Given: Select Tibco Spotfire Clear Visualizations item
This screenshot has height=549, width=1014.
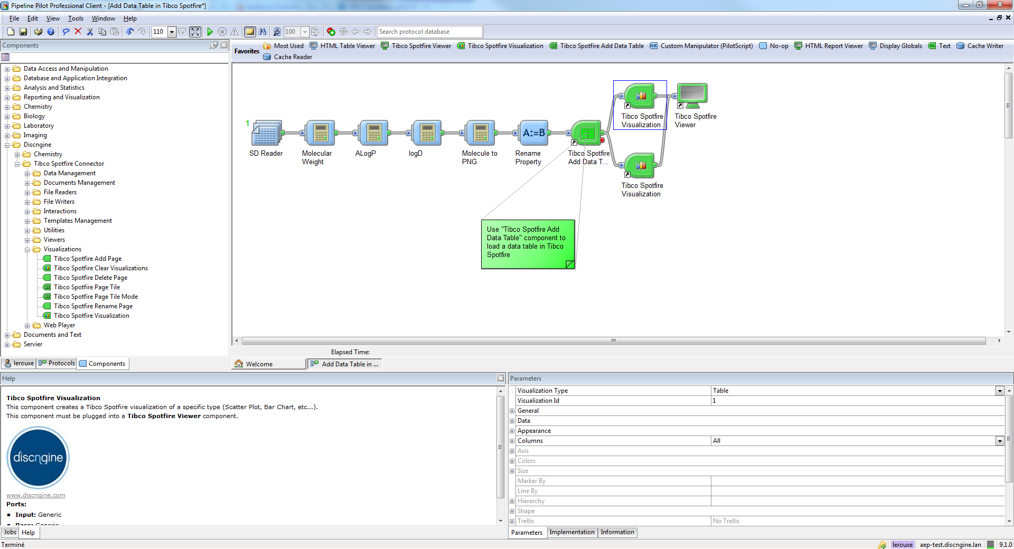Looking at the screenshot, I should 101,268.
